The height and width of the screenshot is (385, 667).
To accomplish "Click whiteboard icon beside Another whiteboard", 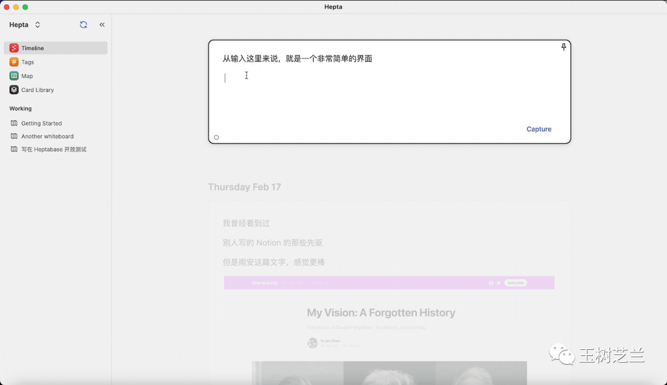I will (x=14, y=136).
